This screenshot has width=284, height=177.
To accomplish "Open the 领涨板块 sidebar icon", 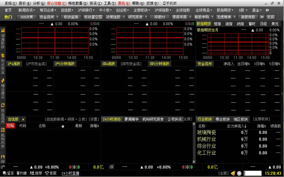I will 3,30.
